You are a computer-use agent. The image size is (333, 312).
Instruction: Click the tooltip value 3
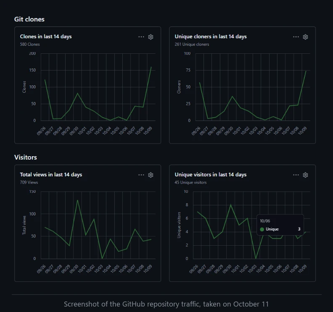click(x=299, y=229)
